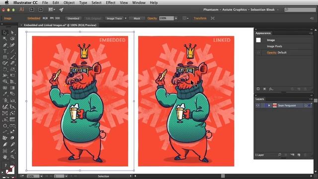Screen dimensions: 318x179
Task: Open the Layers panel flyout menu
Action: pos(311,99)
